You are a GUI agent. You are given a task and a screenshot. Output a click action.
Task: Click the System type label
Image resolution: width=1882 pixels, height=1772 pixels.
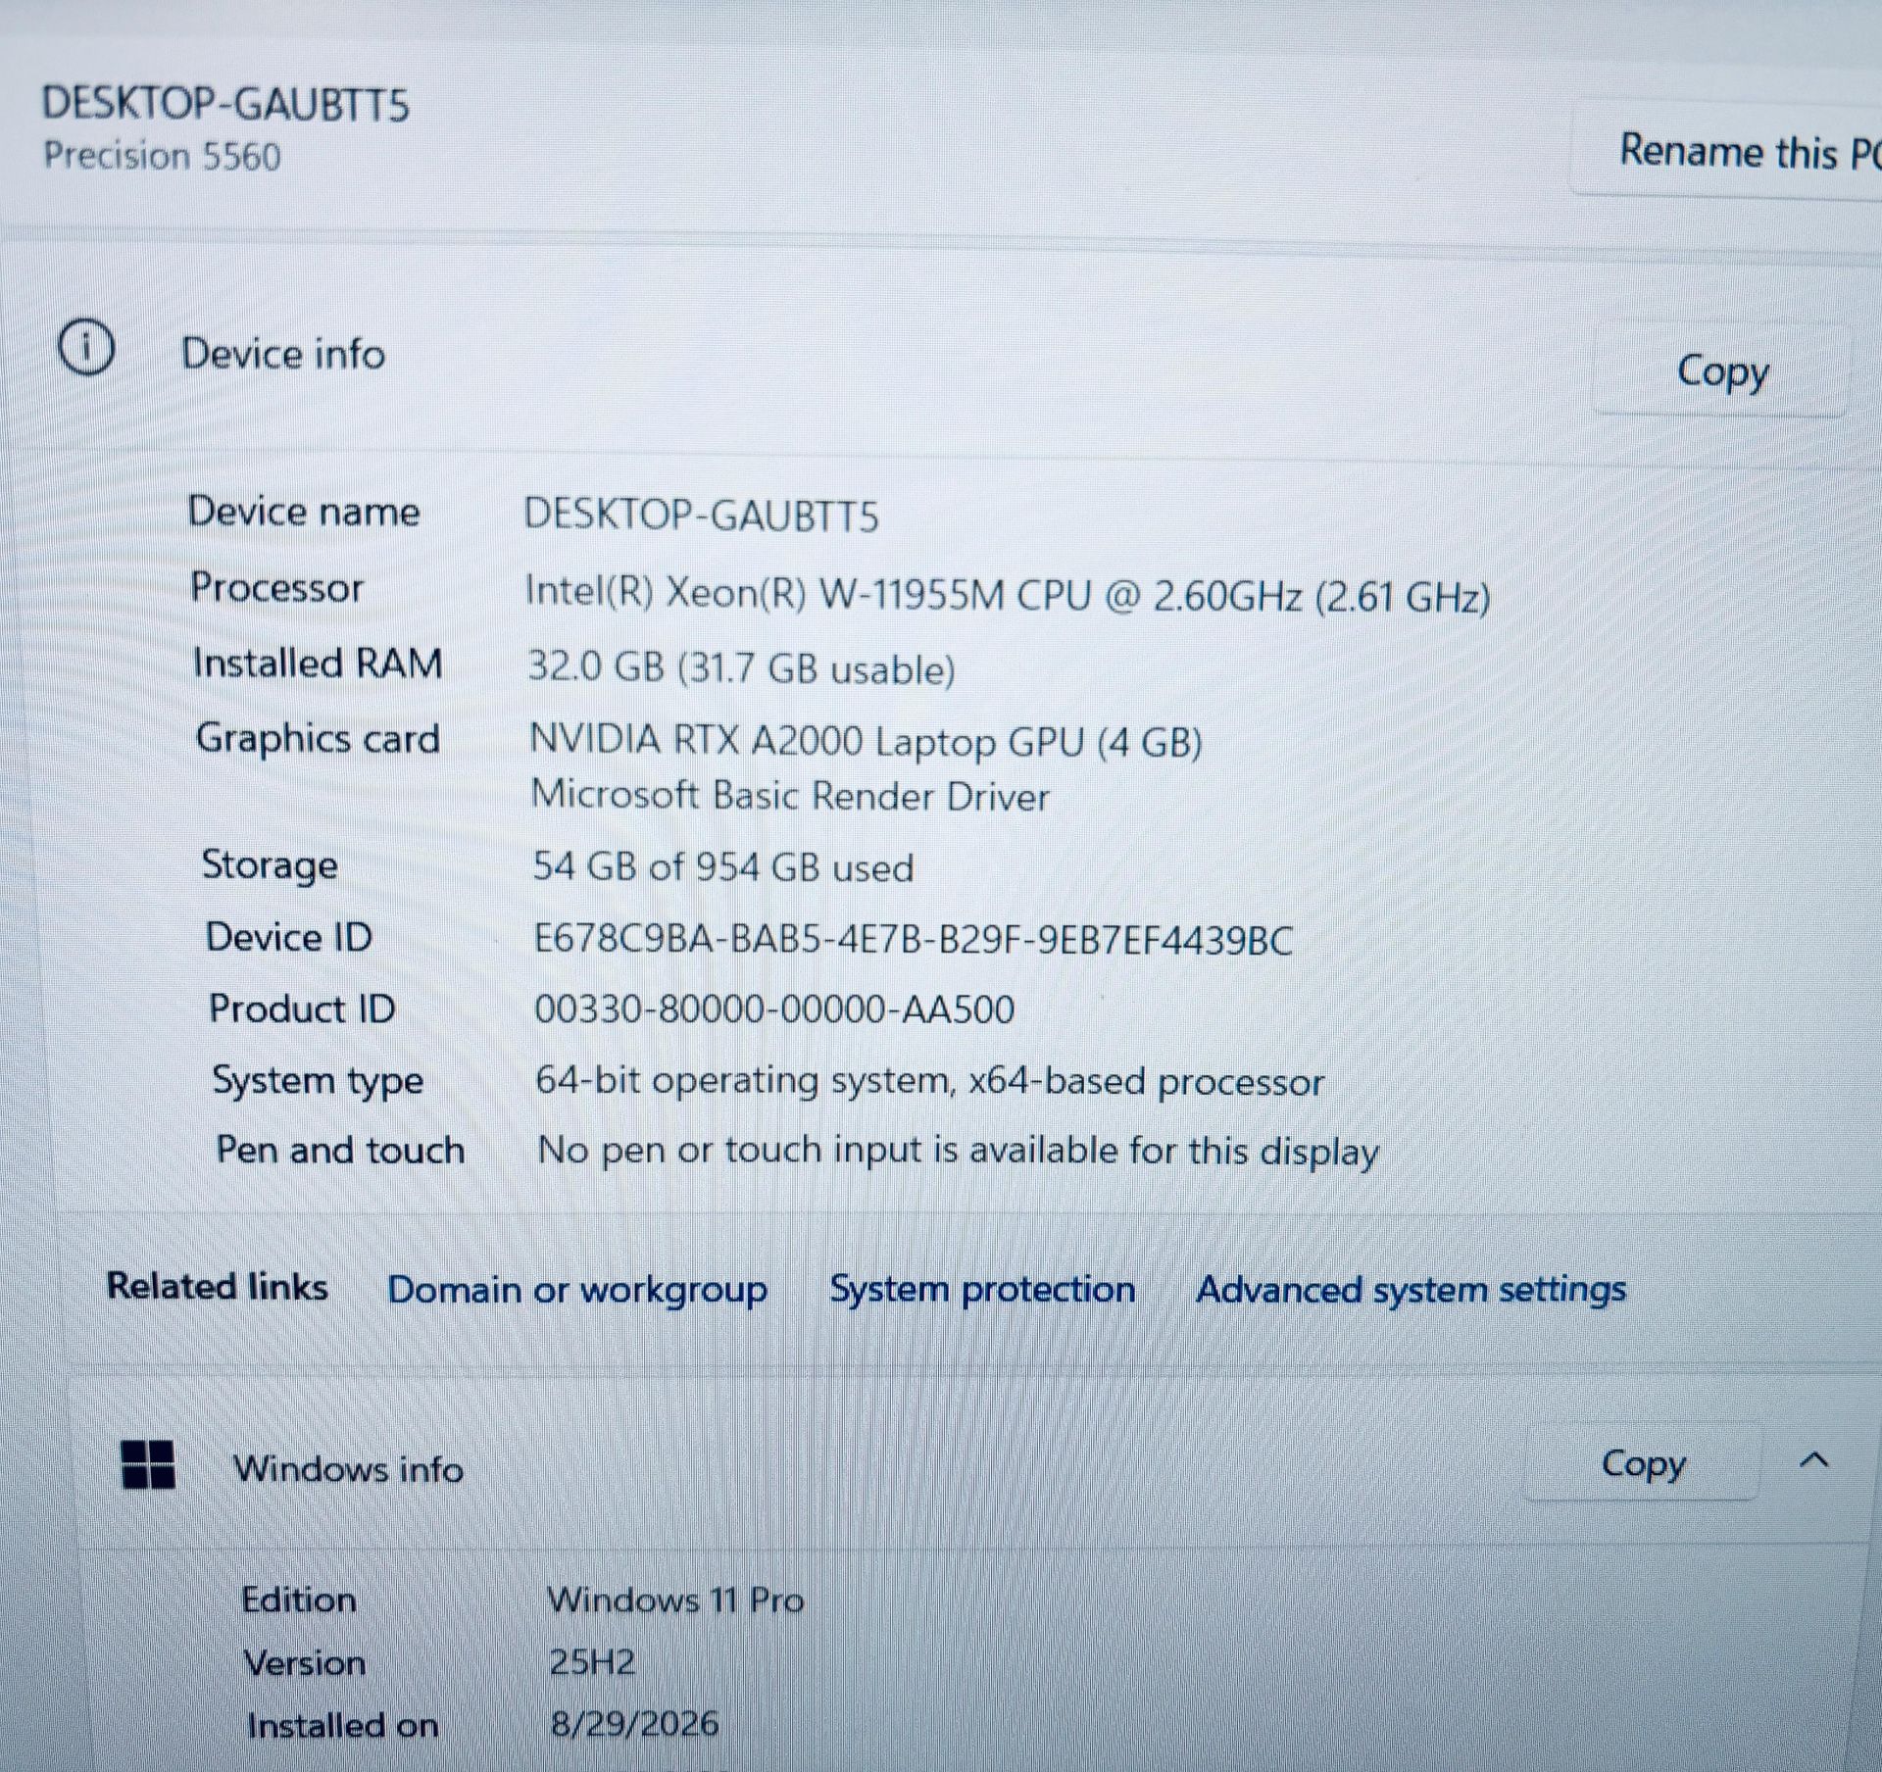319,1081
